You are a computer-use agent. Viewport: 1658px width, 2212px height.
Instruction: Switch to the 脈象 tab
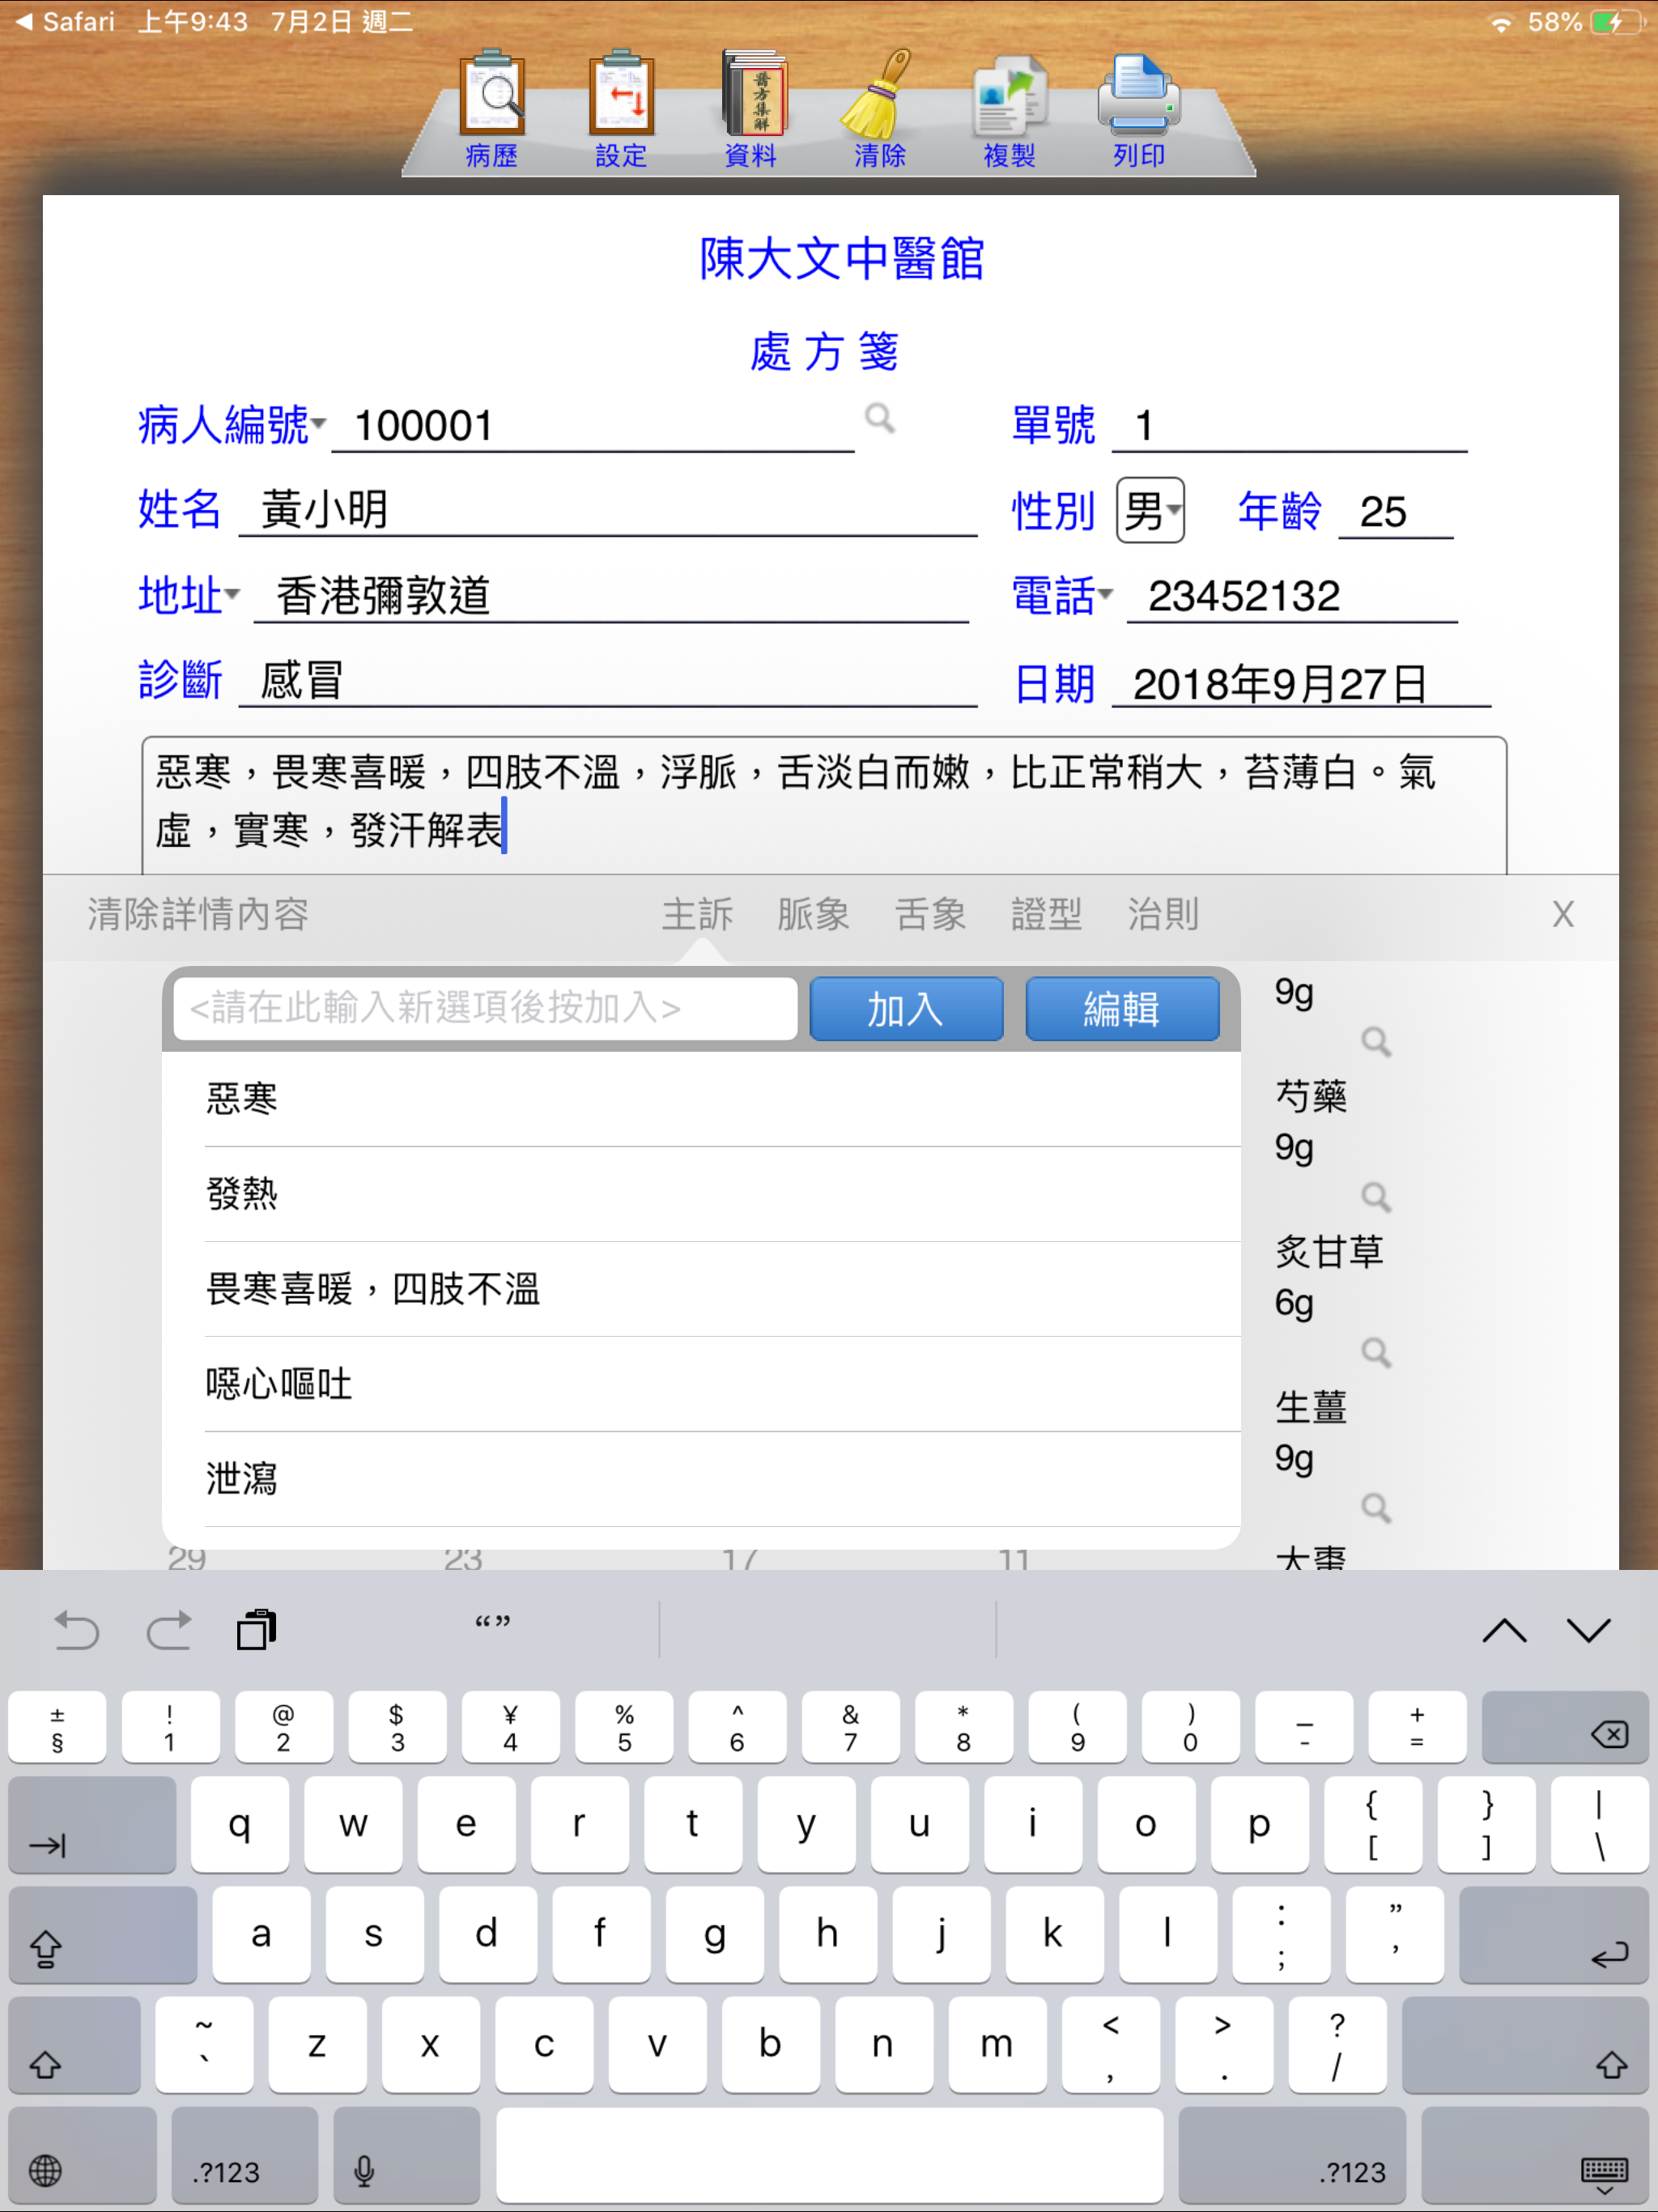[x=813, y=914]
